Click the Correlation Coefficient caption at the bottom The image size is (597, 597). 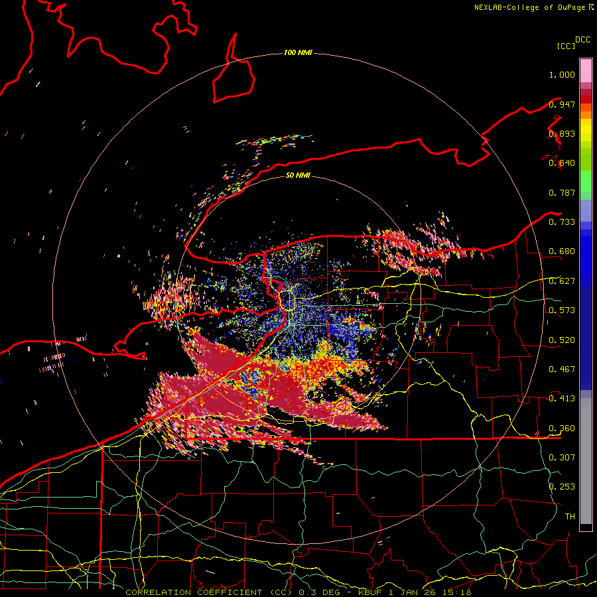(298, 592)
